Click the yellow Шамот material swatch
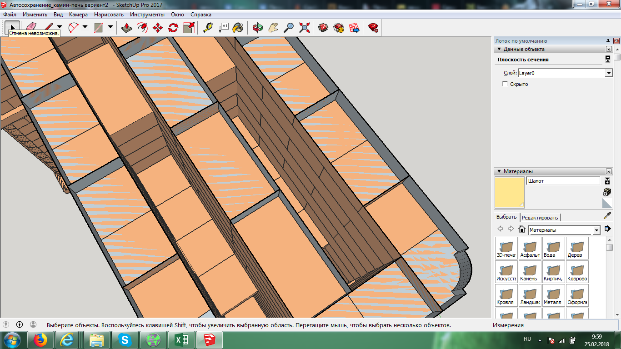The width and height of the screenshot is (621, 349). 510,192
